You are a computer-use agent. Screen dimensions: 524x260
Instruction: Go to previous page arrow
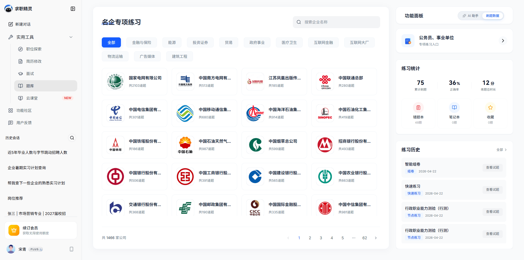[x=288, y=238]
